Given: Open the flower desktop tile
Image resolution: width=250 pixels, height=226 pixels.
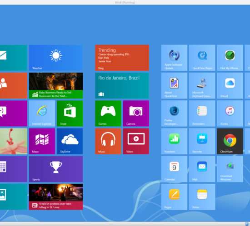Looking at the screenshot, I should click(x=13, y=141).
